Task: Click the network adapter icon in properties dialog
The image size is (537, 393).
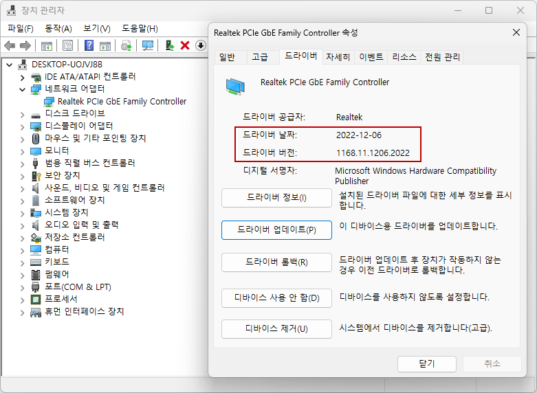Action: [235, 87]
